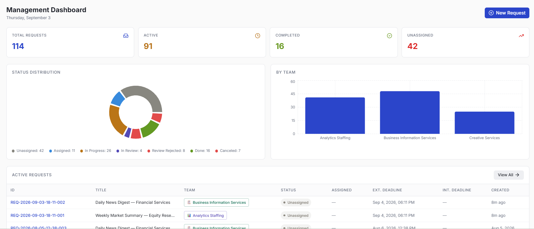The height and width of the screenshot is (229, 534).
Task: Create a New Request
Action: [x=507, y=13]
